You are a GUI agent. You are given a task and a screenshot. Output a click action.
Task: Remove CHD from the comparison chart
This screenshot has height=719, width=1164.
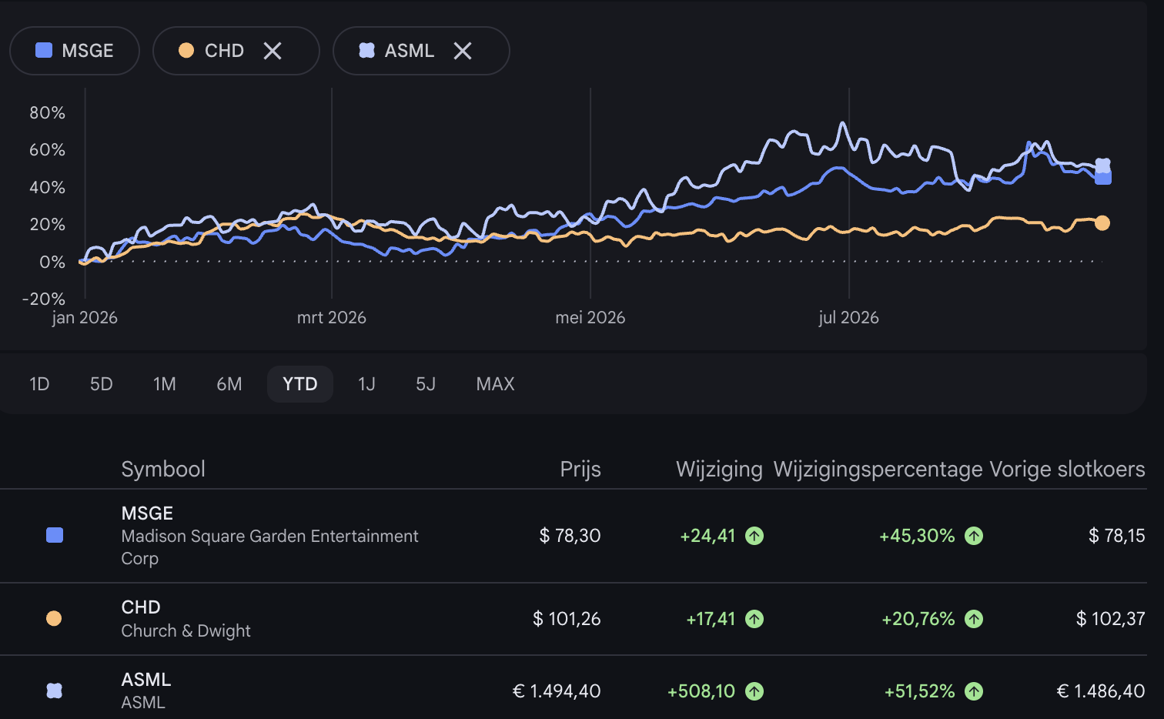pyautogui.click(x=273, y=51)
